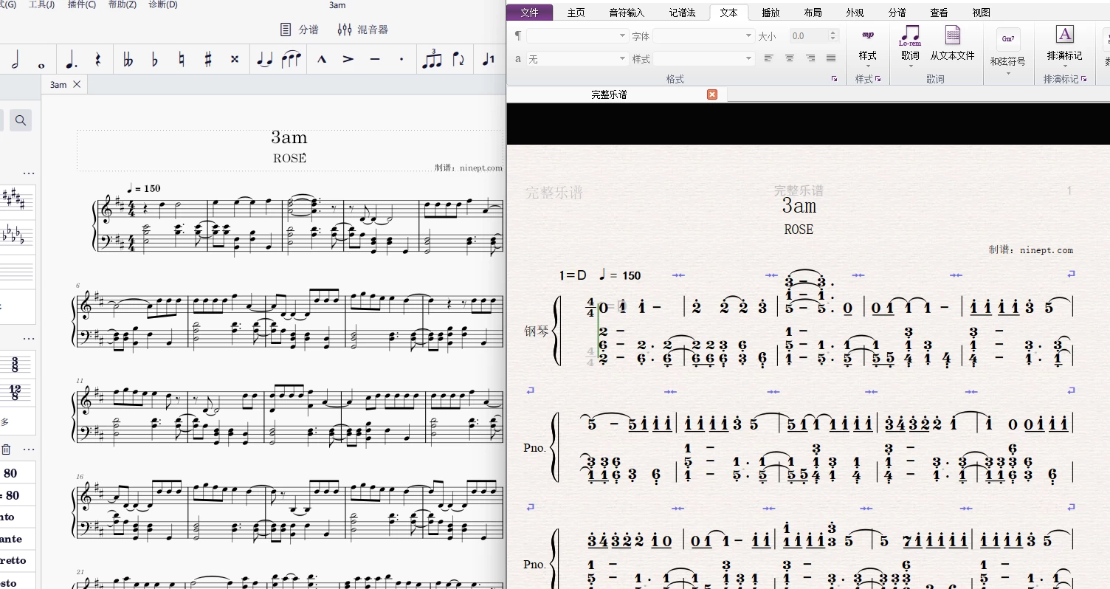Image resolution: width=1110 pixels, height=589 pixels.
Task: Select the sharp accidental in the note toolbar
Action: [208, 60]
